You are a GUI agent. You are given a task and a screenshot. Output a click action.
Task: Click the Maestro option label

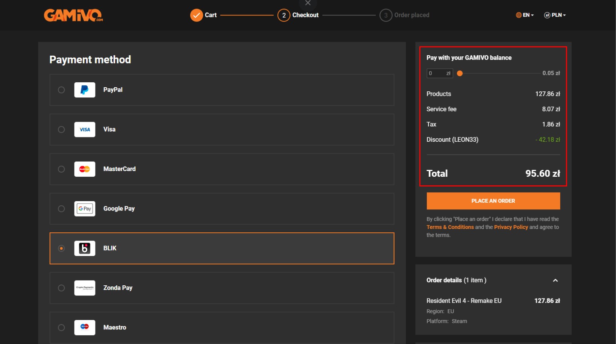click(115, 327)
